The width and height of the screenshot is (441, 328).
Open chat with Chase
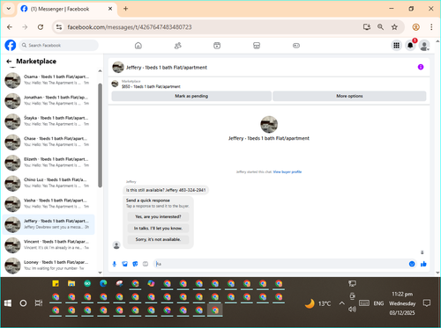49,142
